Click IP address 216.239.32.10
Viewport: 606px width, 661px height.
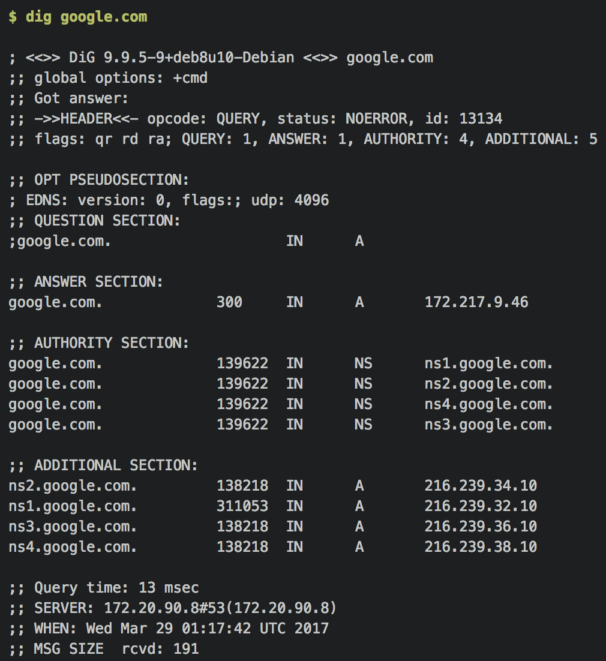point(481,506)
